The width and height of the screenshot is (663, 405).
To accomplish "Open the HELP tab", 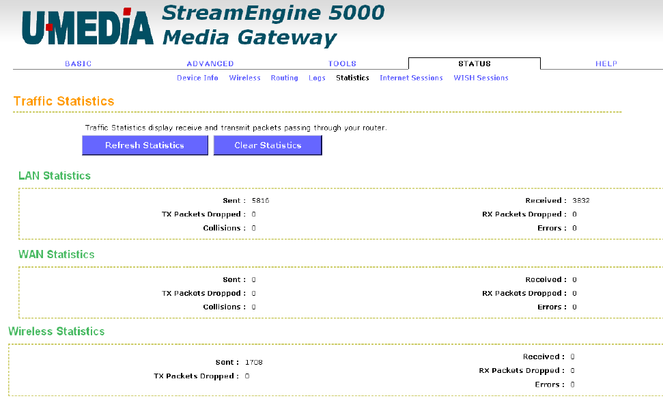I will tap(606, 64).
